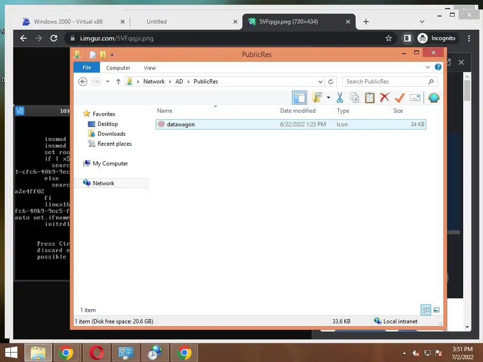Expand the ribbon with chevron arrow
Viewport: 483px width, 362px height.
427,67
